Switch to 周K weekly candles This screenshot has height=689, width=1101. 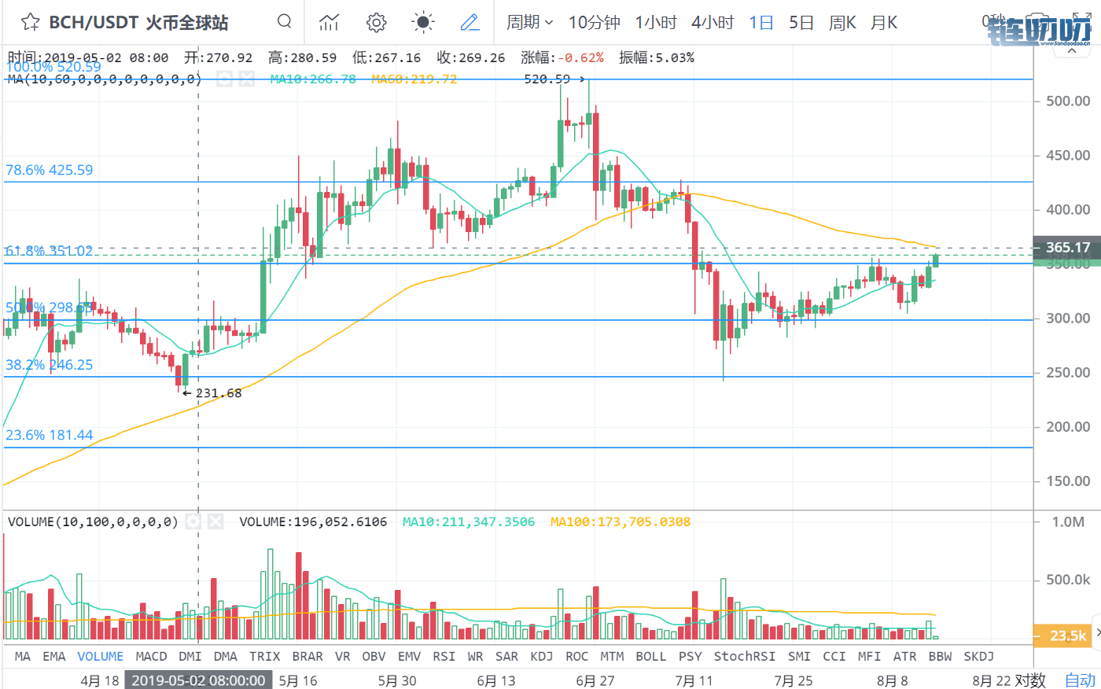pos(842,22)
